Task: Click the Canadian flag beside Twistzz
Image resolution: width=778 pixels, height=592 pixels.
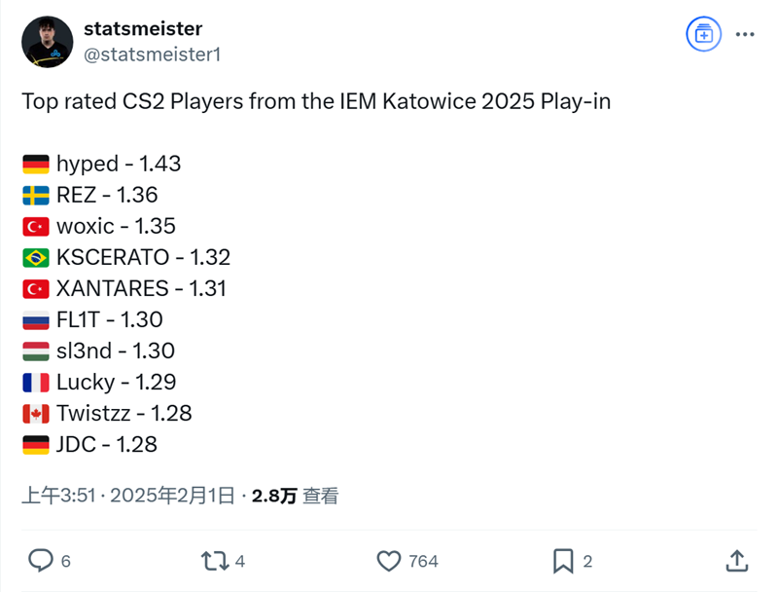Action: (36, 413)
